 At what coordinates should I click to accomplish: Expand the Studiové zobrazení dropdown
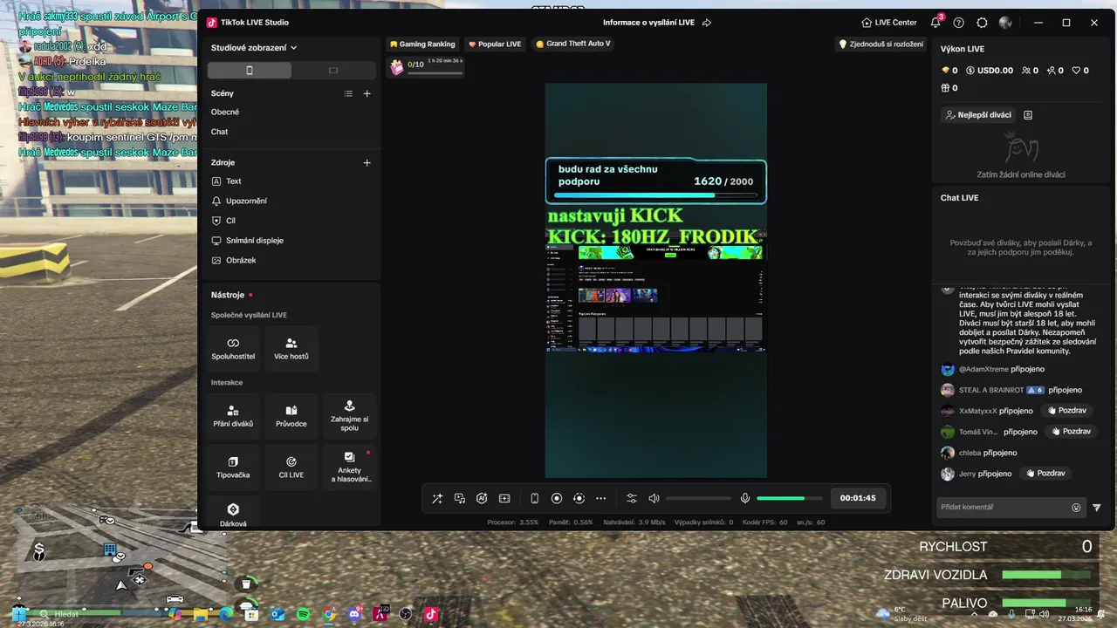click(x=254, y=48)
